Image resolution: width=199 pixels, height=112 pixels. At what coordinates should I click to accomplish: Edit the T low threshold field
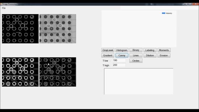(119, 60)
